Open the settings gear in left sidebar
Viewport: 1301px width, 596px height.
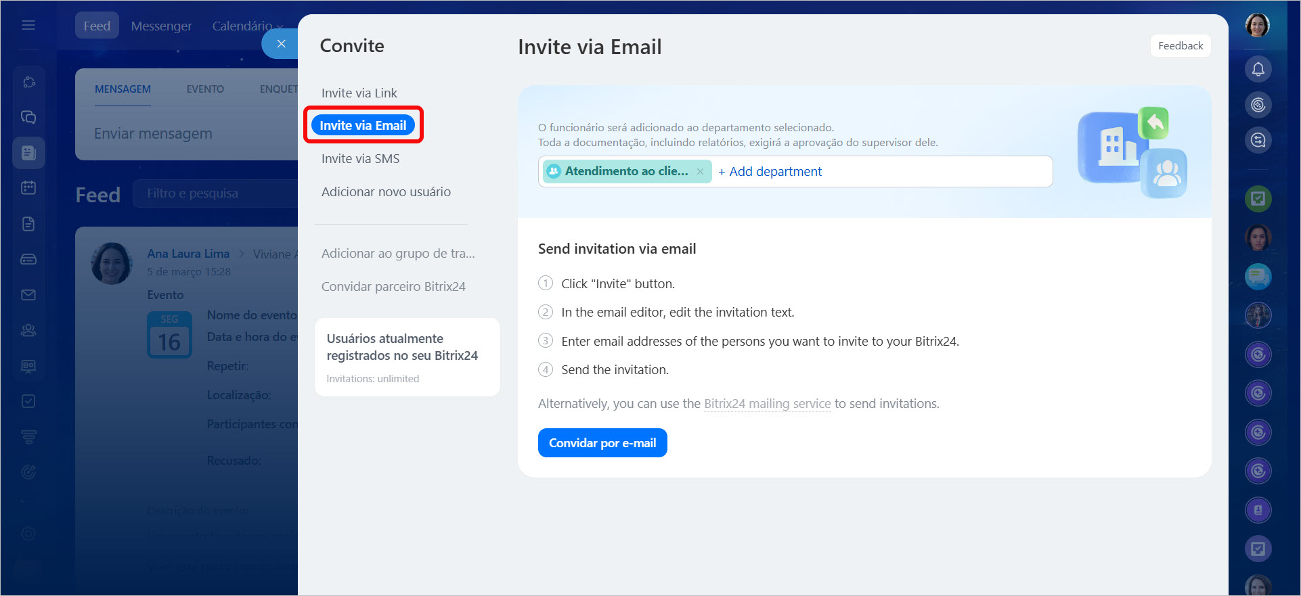point(28,534)
